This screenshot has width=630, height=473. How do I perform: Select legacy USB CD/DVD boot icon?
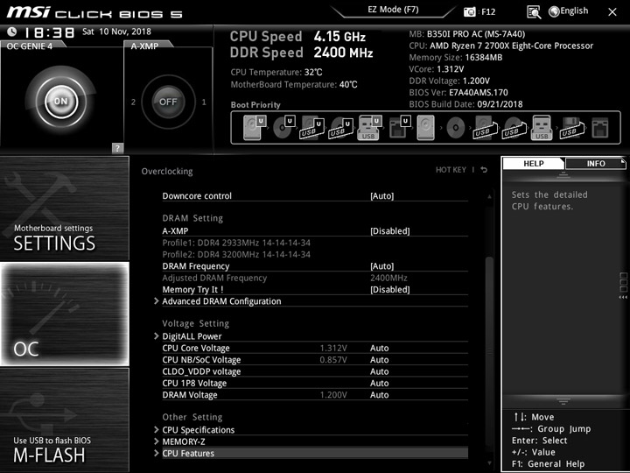(514, 128)
